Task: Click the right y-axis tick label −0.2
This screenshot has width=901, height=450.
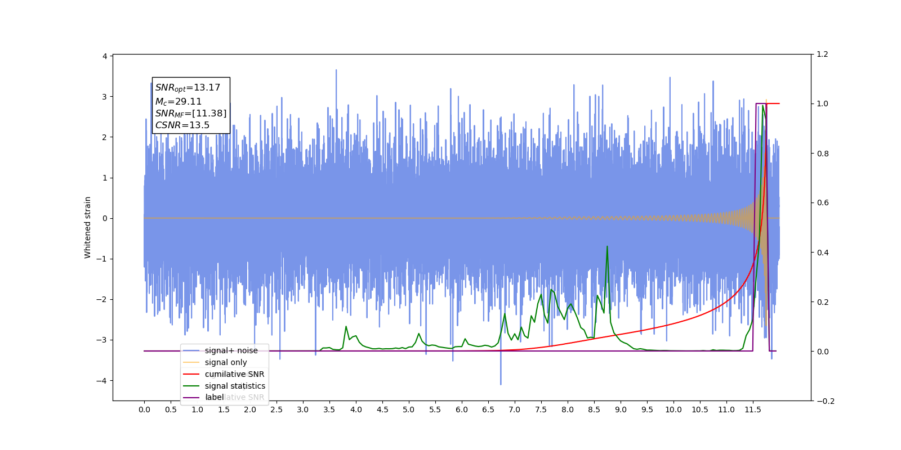Action: coord(825,401)
